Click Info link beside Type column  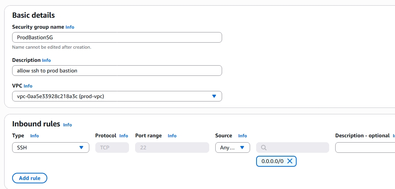(x=34, y=136)
